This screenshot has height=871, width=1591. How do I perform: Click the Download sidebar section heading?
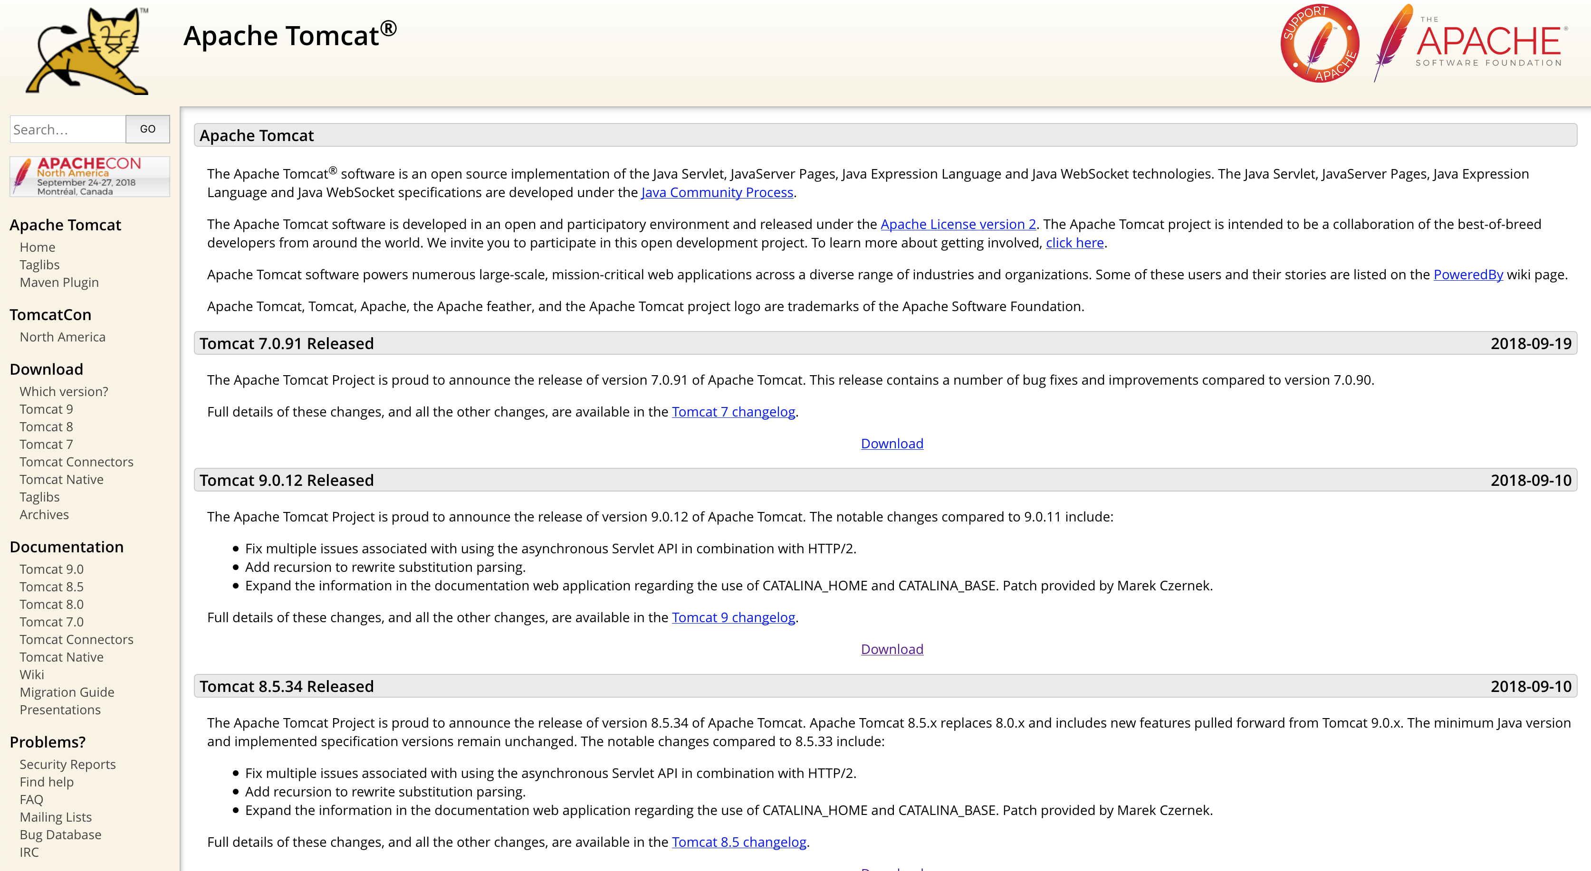click(46, 369)
